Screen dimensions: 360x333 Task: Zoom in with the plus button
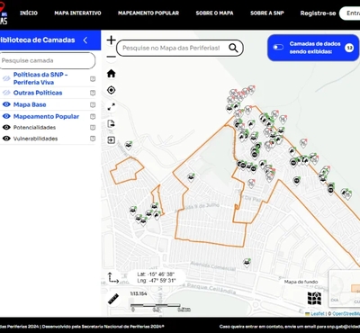(112, 40)
